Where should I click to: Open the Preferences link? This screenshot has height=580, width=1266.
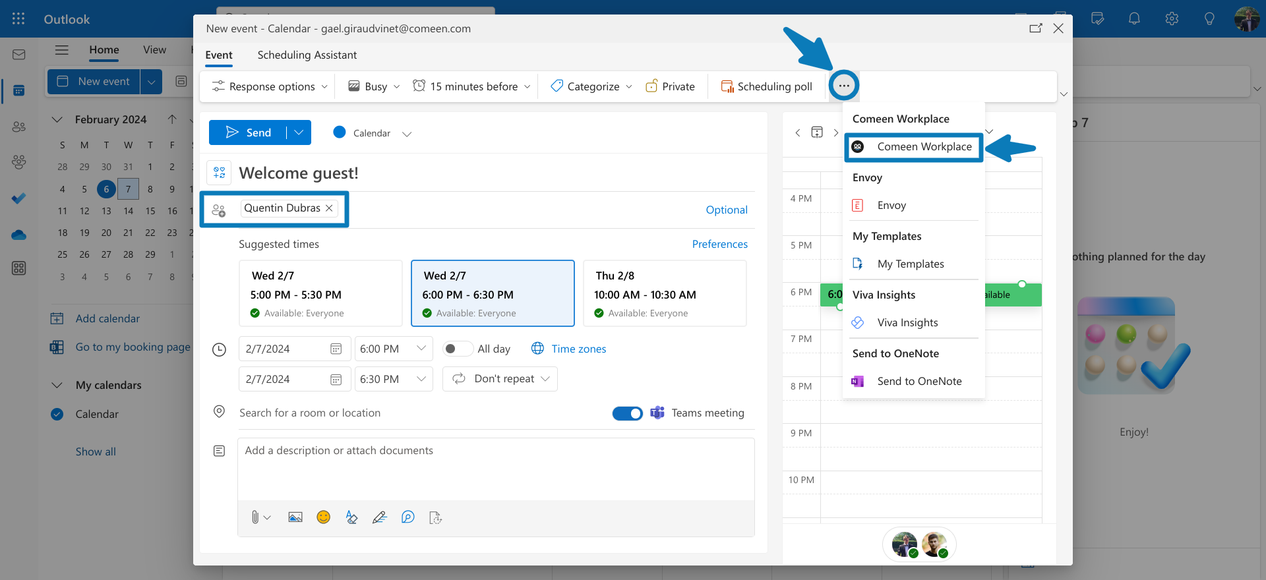click(x=720, y=244)
